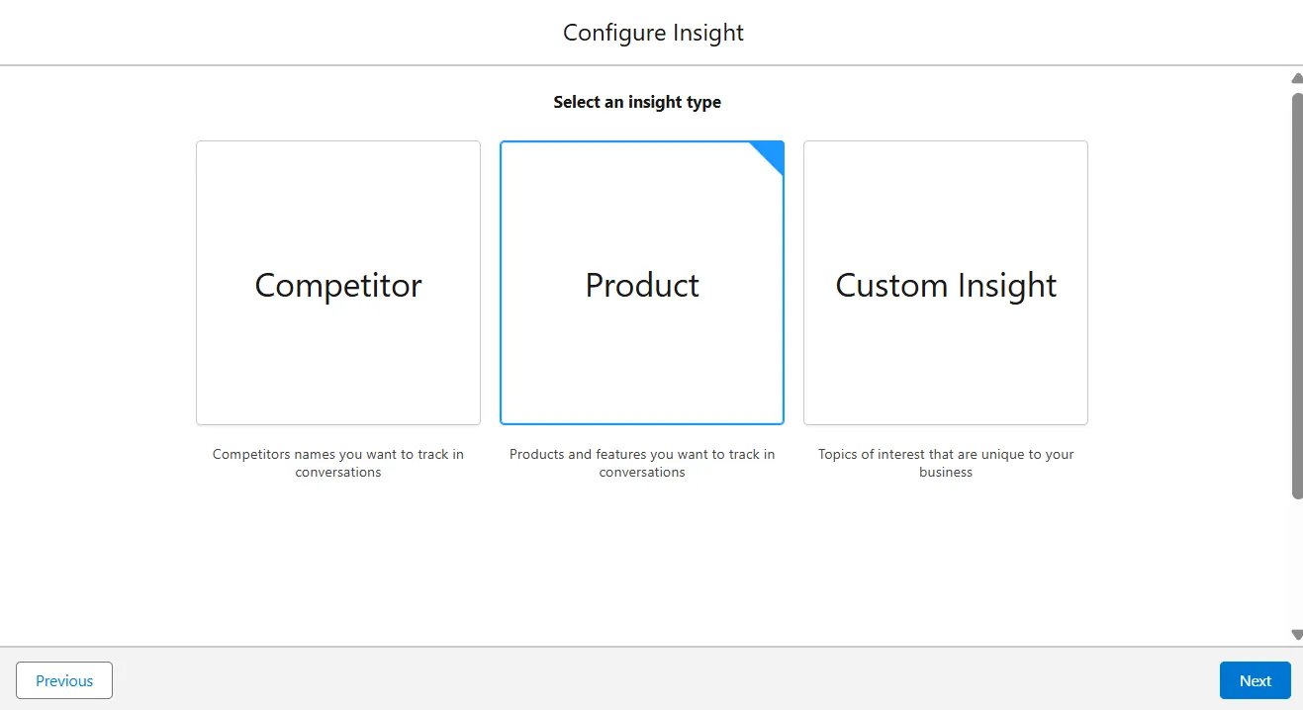Return with the Previous button
Viewport: 1303px width, 710px height.
pyautogui.click(x=64, y=680)
